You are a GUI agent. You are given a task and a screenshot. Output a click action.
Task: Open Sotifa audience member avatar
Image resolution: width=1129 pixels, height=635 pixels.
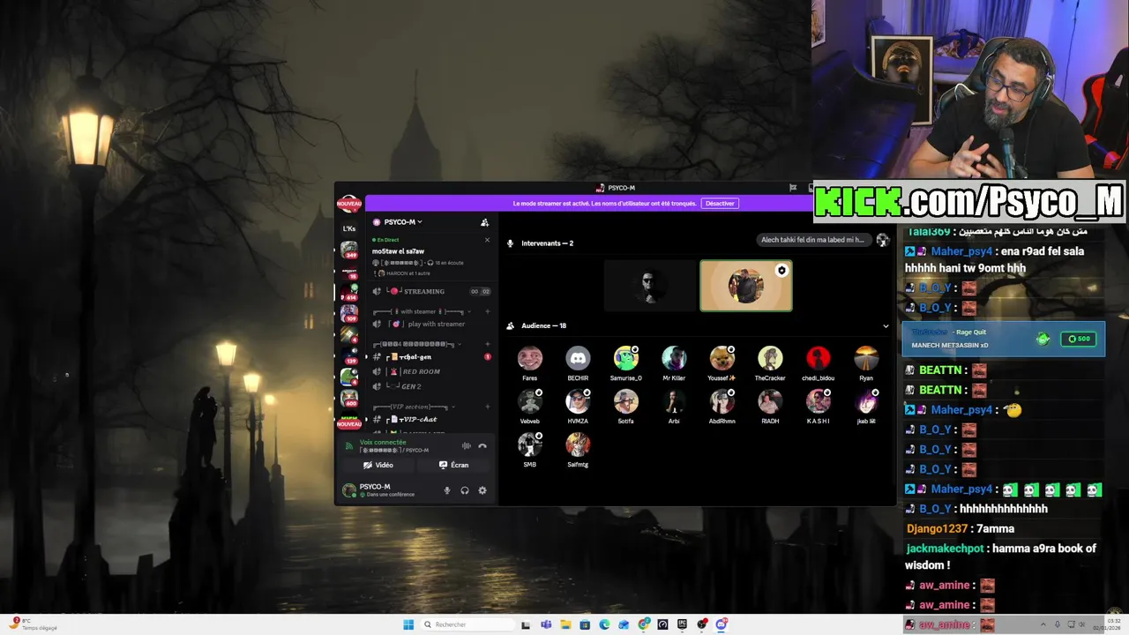[626, 401]
